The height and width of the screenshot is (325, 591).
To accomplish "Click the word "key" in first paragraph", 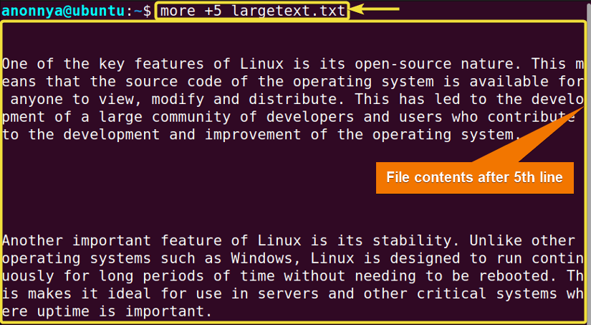I will pyautogui.click(x=112, y=64).
